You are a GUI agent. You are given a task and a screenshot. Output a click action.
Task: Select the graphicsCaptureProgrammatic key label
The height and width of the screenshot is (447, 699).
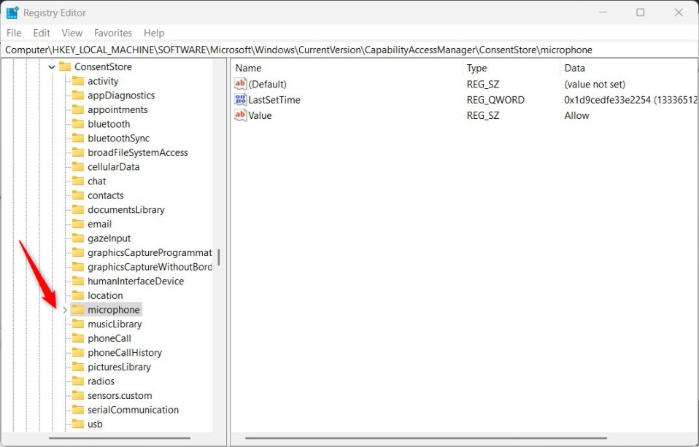tap(150, 253)
